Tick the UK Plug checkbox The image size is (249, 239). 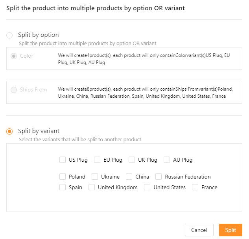(132, 160)
